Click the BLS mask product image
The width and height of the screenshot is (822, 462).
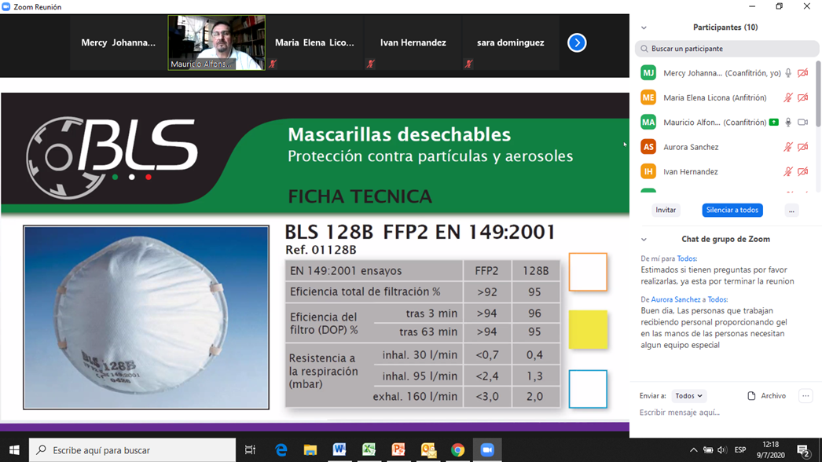[146, 317]
